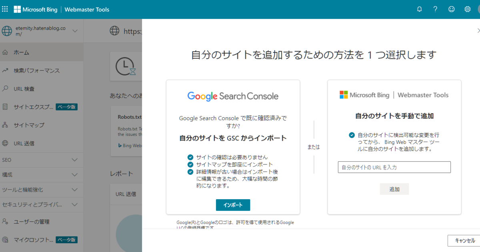Open URL 検査 in sidebar
The height and width of the screenshot is (252, 480).
click(x=42, y=89)
